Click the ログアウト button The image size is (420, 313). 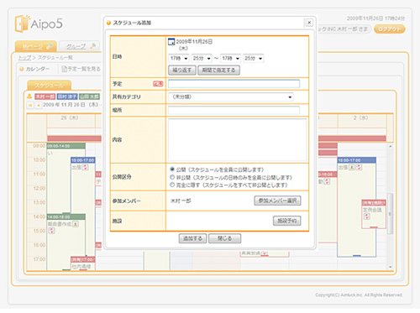(x=390, y=29)
